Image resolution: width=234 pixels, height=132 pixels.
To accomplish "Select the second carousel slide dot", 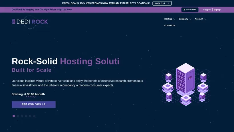I will [18, 116].
